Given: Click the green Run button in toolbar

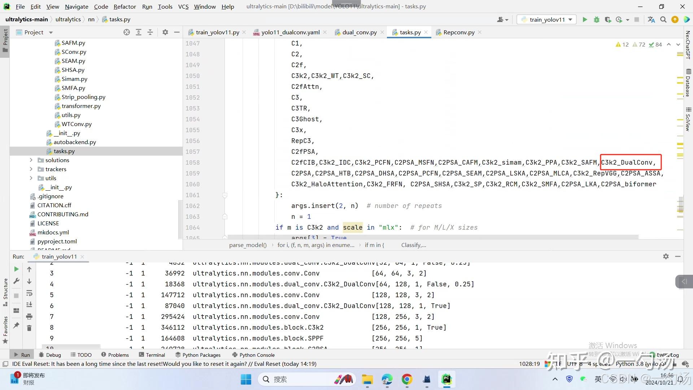Looking at the screenshot, I should pyautogui.click(x=585, y=19).
